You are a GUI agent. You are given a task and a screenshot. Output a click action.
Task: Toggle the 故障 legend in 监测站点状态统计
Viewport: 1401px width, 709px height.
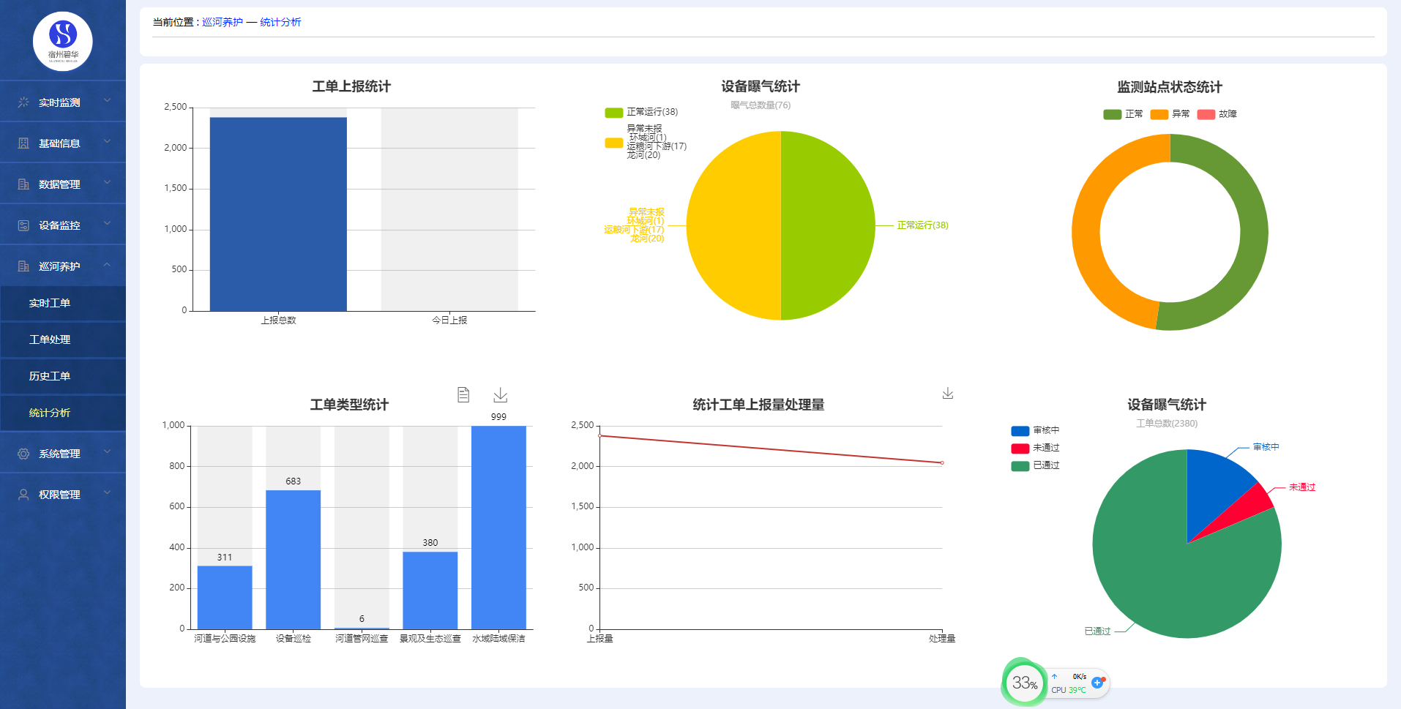[1217, 114]
